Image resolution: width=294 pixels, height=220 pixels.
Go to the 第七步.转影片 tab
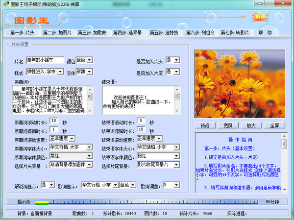pos(235,33)
